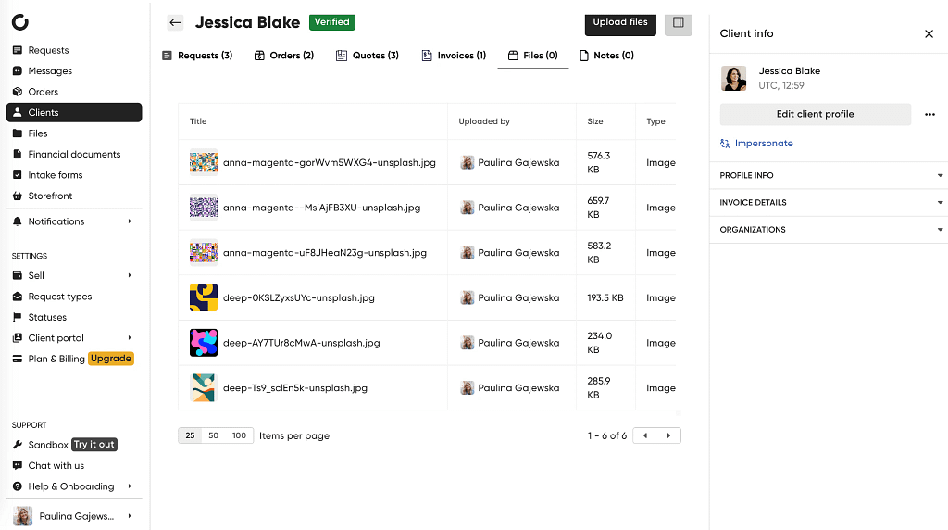Open Financial documents section
The width and height of the screenshot is (948, 530).
point(74,155)
